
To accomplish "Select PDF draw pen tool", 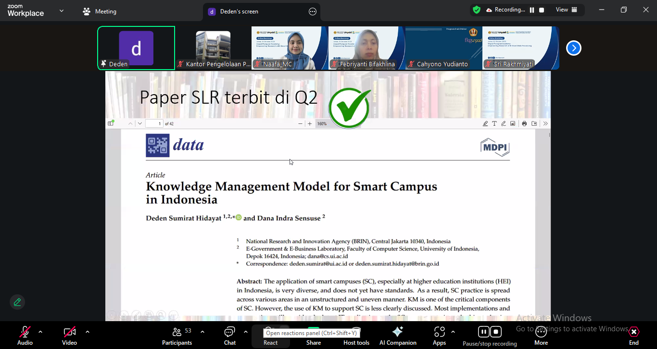I will click(x=504, y=123).
